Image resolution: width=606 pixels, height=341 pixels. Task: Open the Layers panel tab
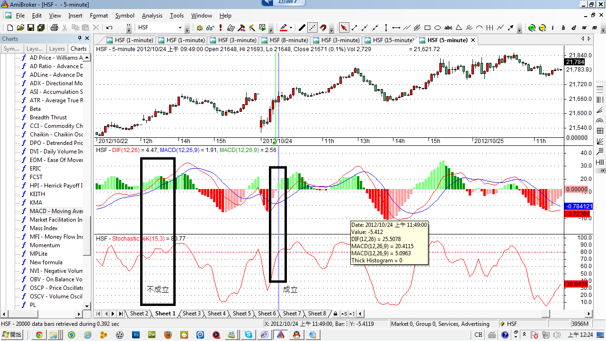click(x=57, y=49)
